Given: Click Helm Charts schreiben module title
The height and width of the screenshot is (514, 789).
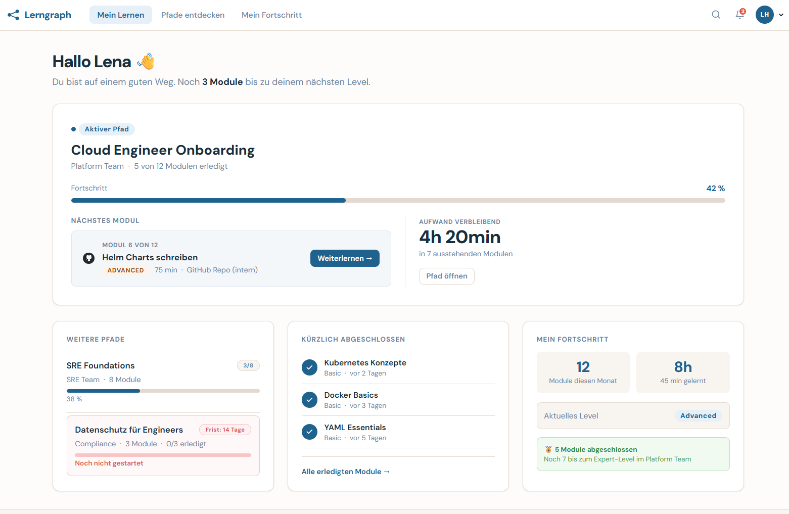Looking at the screenshot, I should 150,258.
